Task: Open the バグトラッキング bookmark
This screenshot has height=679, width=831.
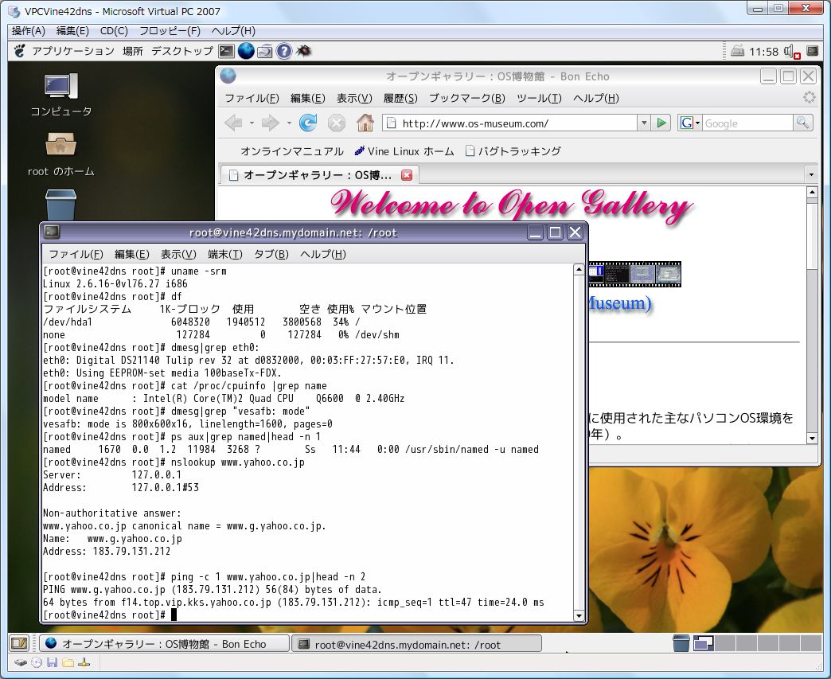Action: coord(513,151)
